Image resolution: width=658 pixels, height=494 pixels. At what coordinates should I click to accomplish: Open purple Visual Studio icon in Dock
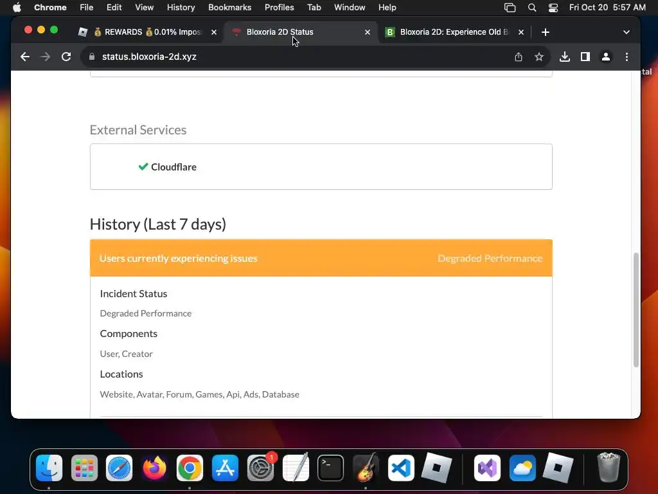(487, 468)
